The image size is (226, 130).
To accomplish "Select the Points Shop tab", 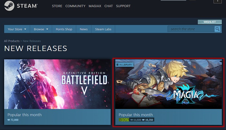I will pos(64,29).
